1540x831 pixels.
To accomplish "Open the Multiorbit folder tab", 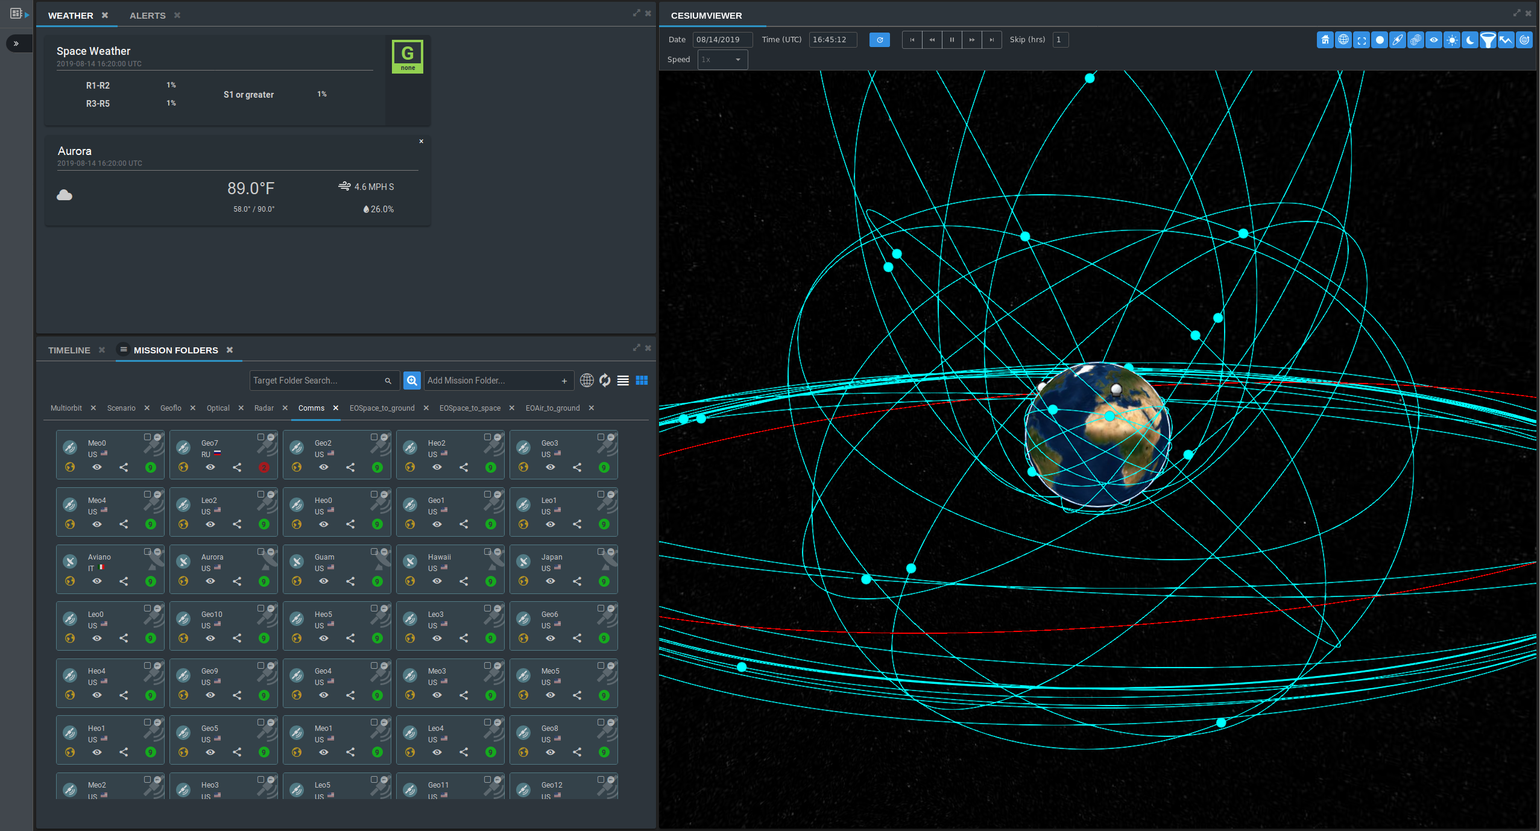I will coord(66,408).
